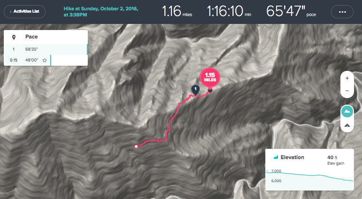The image size is (362, 199).
Task: Switch to terrain map view
Action: (x=347, y=112)
